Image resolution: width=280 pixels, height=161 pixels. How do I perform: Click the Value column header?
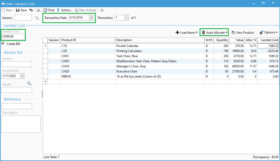click(237, 40)
